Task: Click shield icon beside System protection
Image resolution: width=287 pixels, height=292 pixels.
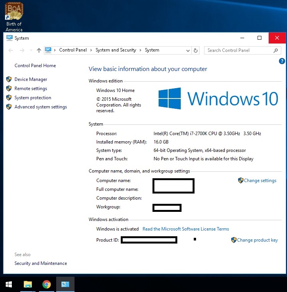Action: point(9,97)
